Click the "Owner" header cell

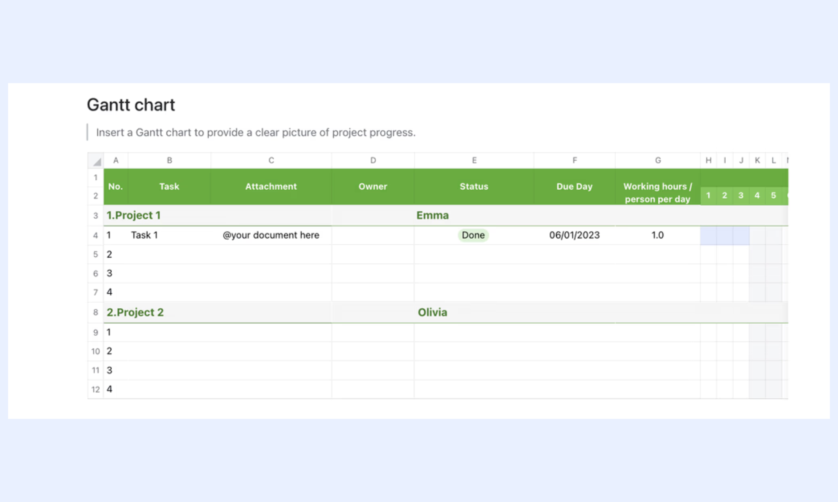(x=373, y=187)
